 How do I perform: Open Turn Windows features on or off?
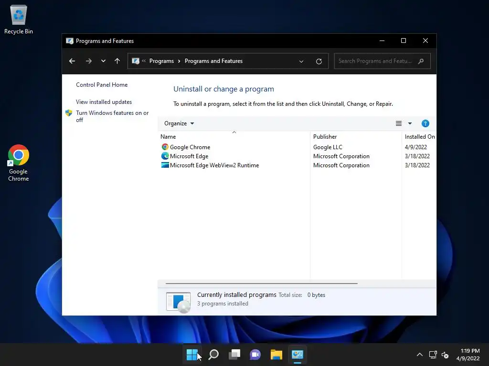[112, 116]
